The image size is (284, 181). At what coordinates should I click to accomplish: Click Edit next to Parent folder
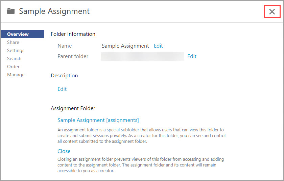click(x=192, y=56)
